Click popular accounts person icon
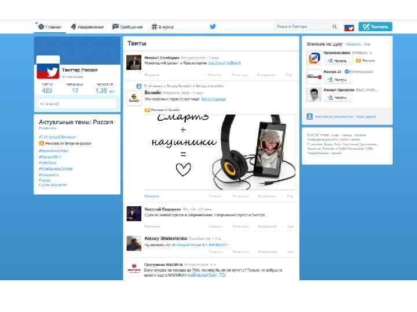The image size is (417, 312). (309, 117)
